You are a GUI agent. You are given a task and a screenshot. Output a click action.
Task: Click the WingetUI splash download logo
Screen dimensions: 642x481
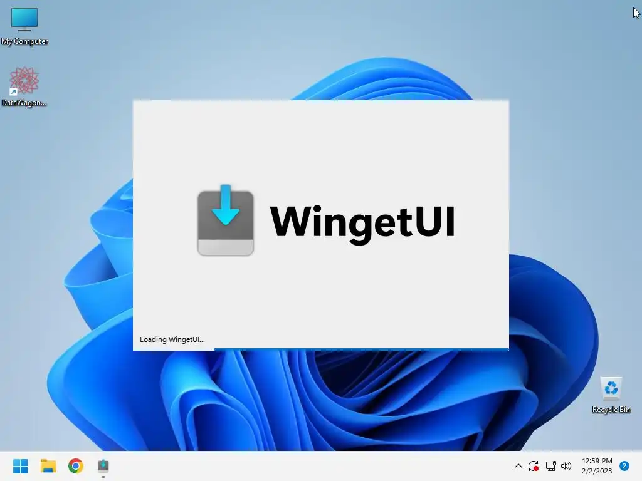tap(226, 220)
